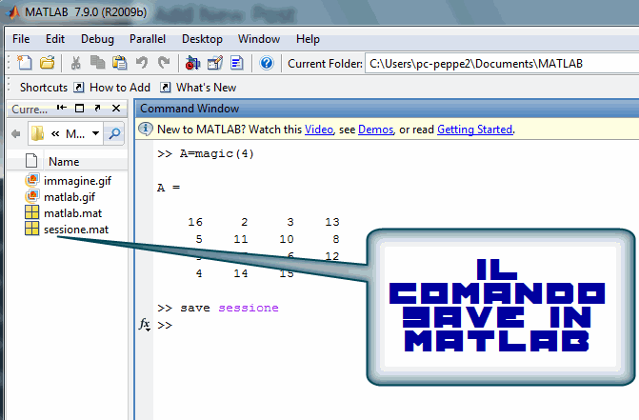Open the Help menu
639x420 pixels.
[x=308, y=39]
